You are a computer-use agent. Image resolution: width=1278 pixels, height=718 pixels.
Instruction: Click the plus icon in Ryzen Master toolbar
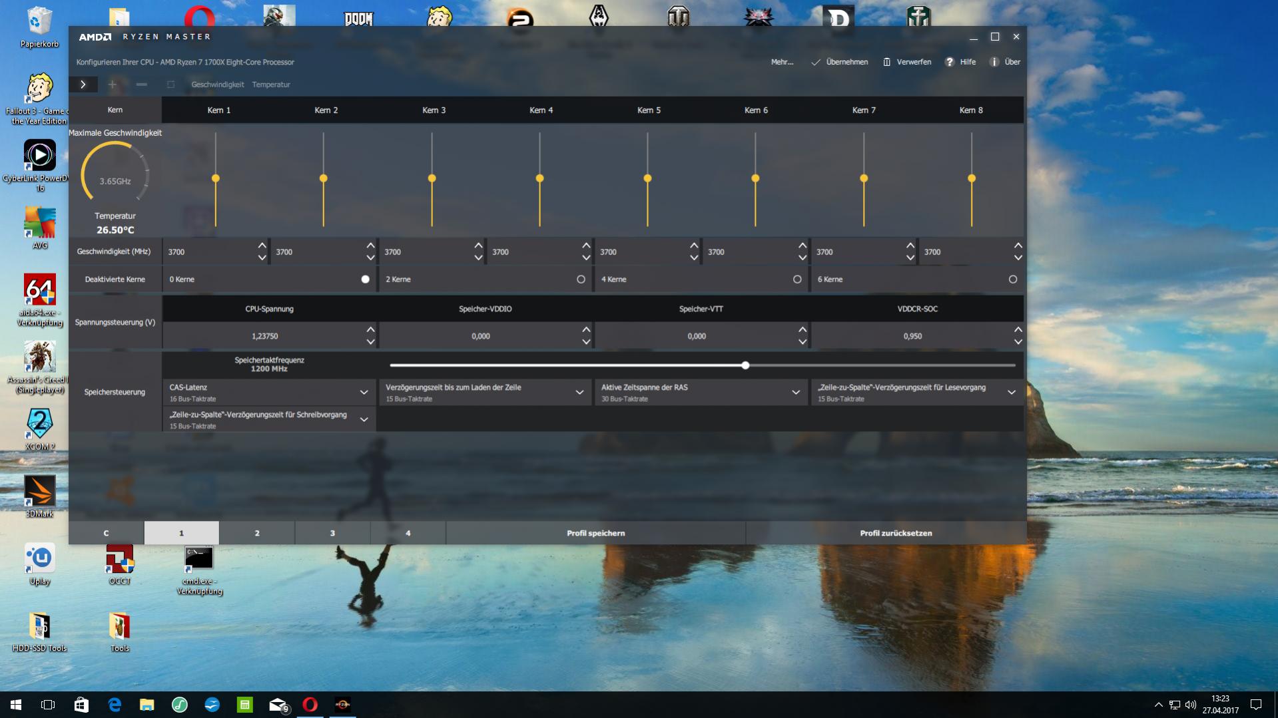click(113, 85)
